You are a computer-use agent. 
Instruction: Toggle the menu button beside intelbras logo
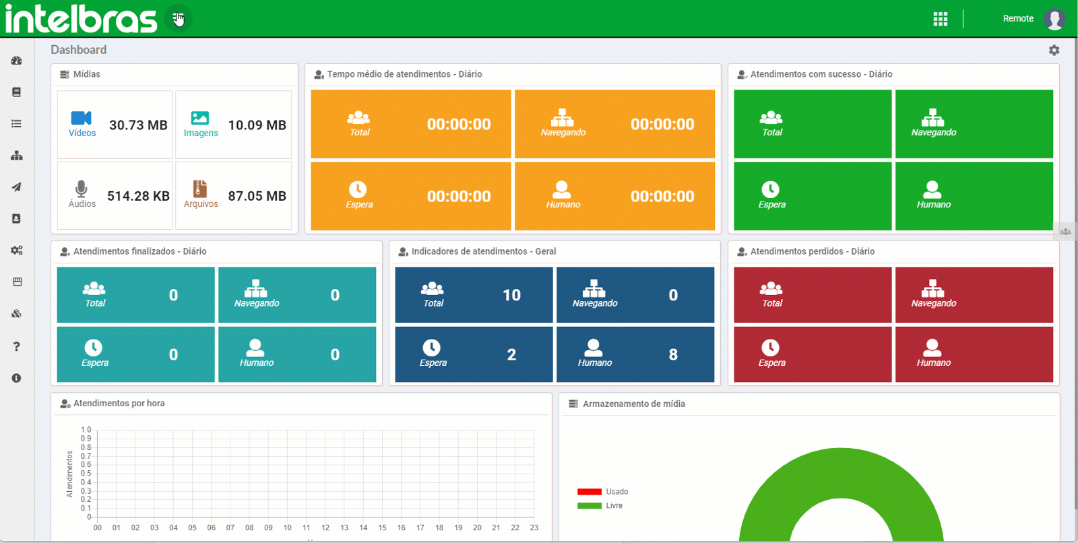click(179, 18)
